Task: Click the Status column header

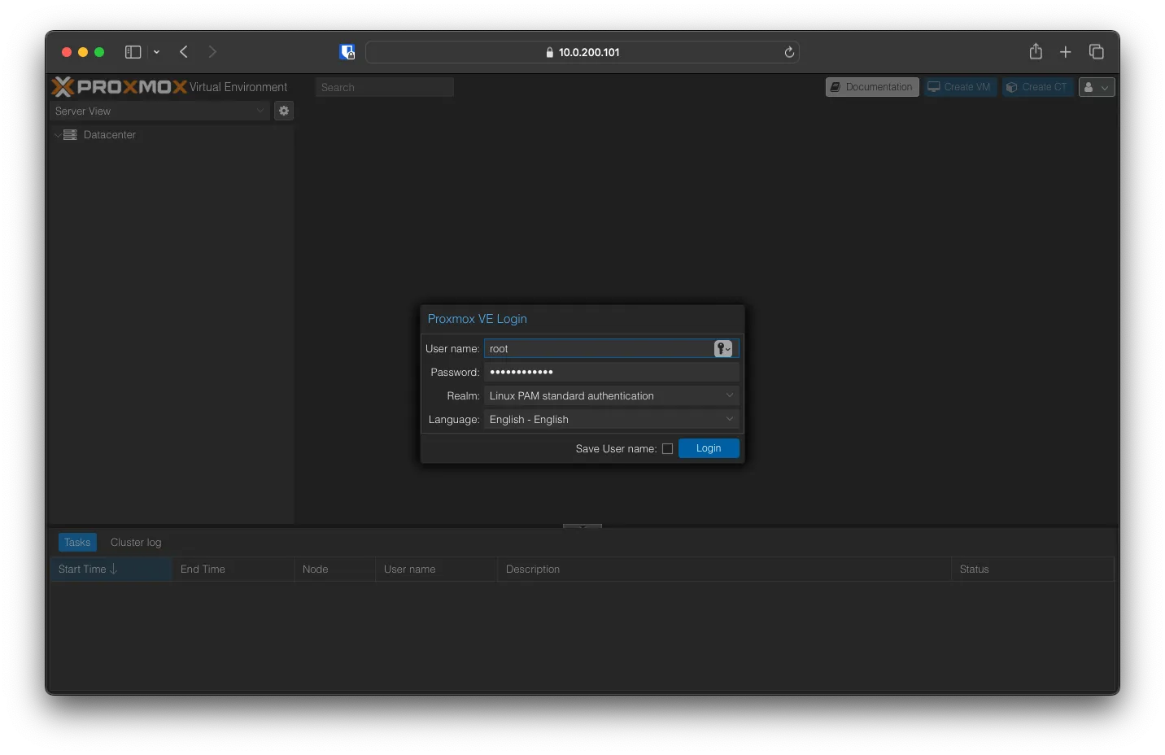Action: pos(1032,570)
